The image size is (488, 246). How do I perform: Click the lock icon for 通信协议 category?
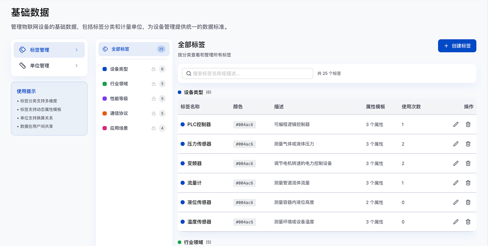[x=154, y=113]
